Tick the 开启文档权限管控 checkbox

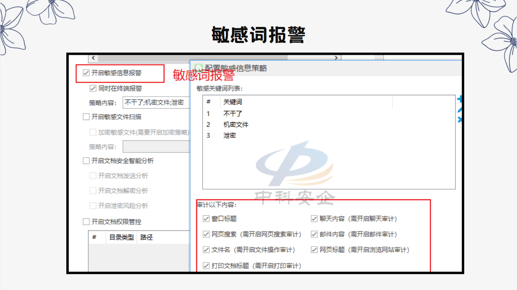pos(86,221)
